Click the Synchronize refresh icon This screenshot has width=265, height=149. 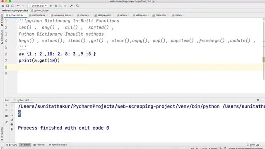[x=12, y=6]
